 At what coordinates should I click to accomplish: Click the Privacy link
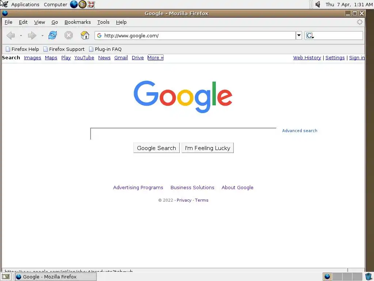(184, 200)
